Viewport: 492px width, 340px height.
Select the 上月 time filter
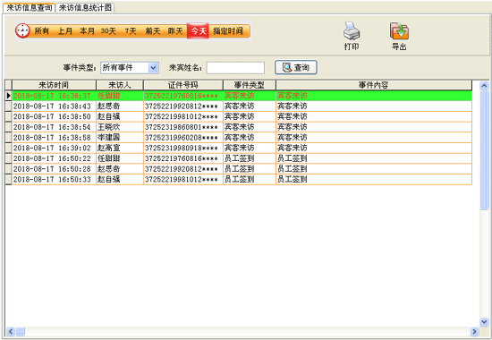65,31
